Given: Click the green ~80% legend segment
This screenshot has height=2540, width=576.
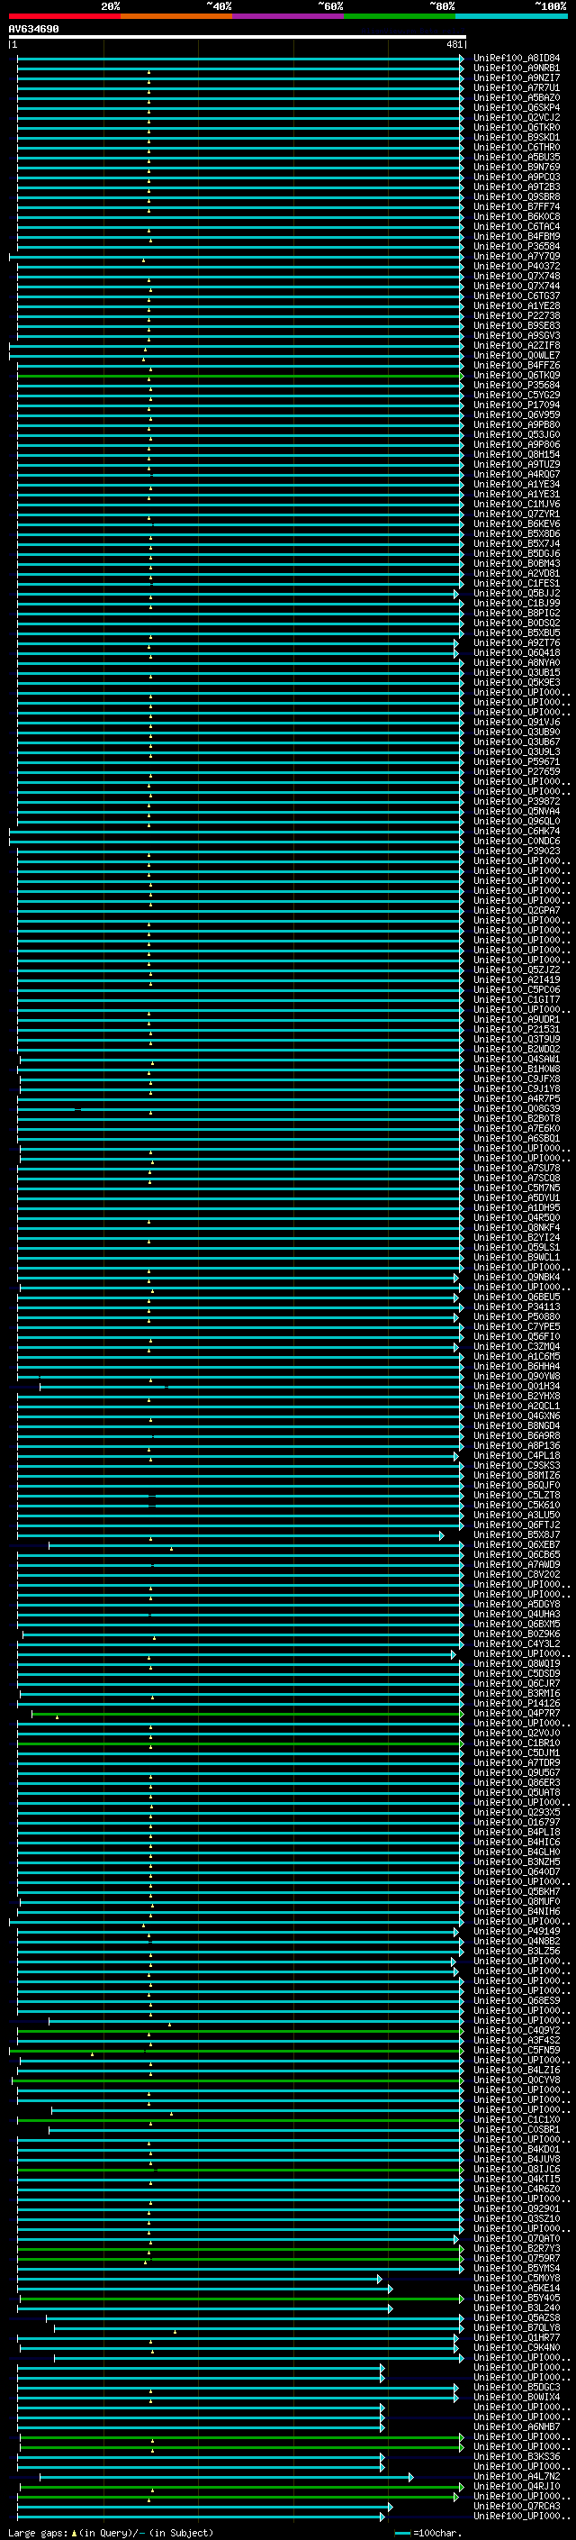Looking at the screenshot, I should point(400,16).
